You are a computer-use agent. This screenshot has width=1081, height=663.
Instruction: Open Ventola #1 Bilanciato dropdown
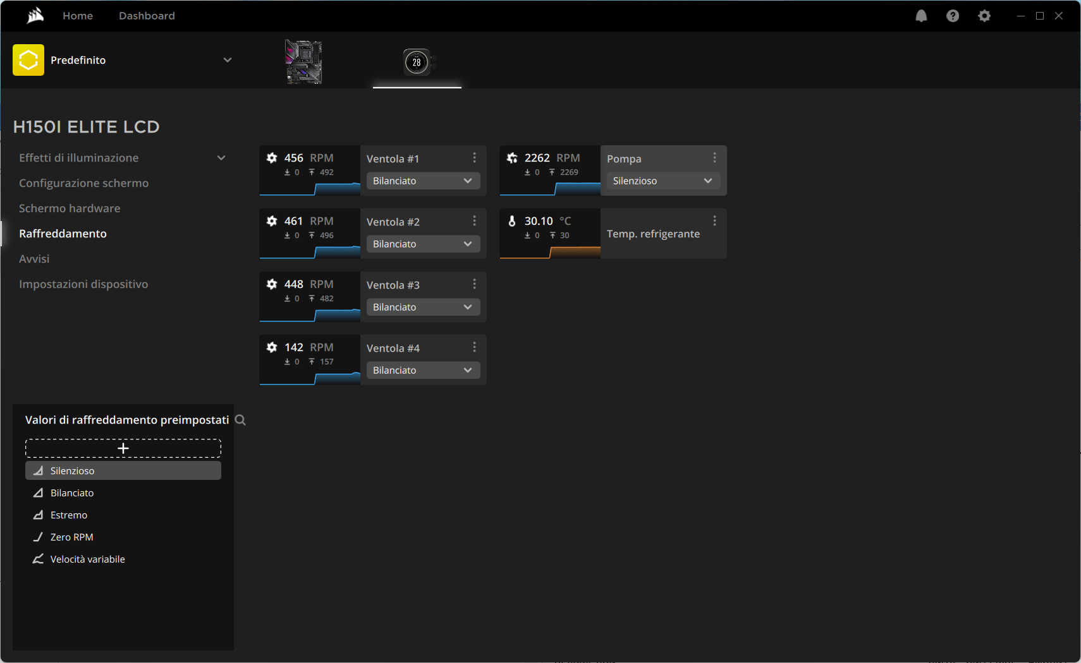(424, 181)
